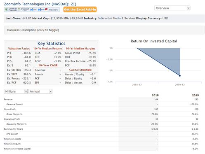Click the Operating Profit row label

12,119
